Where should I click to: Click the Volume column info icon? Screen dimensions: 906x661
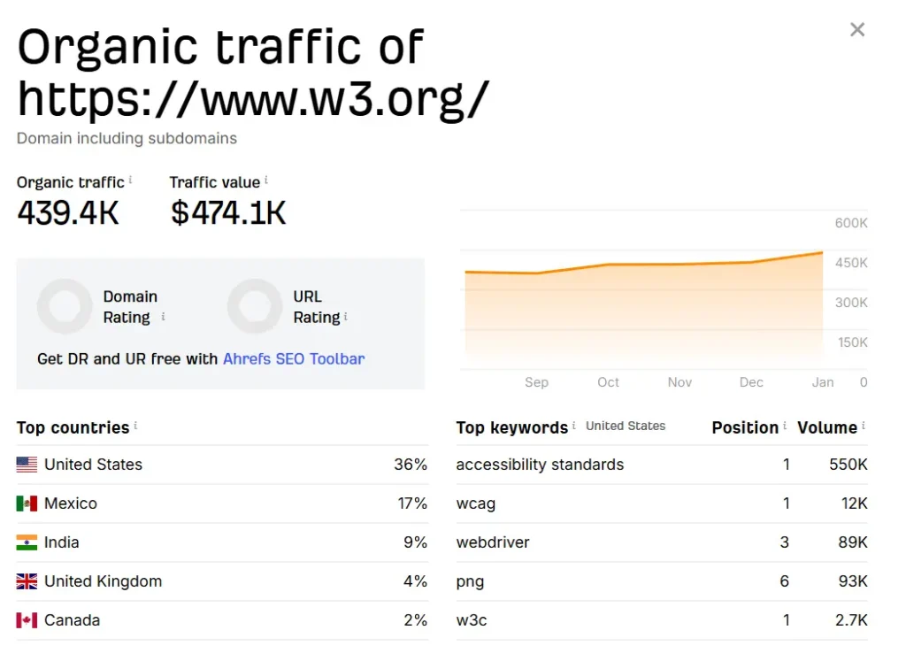pyautogui.click(x=864, y=426)
